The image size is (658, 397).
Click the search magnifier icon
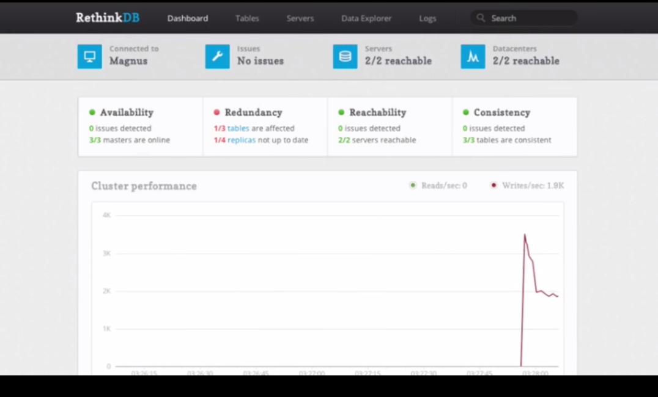pos(481,18)
